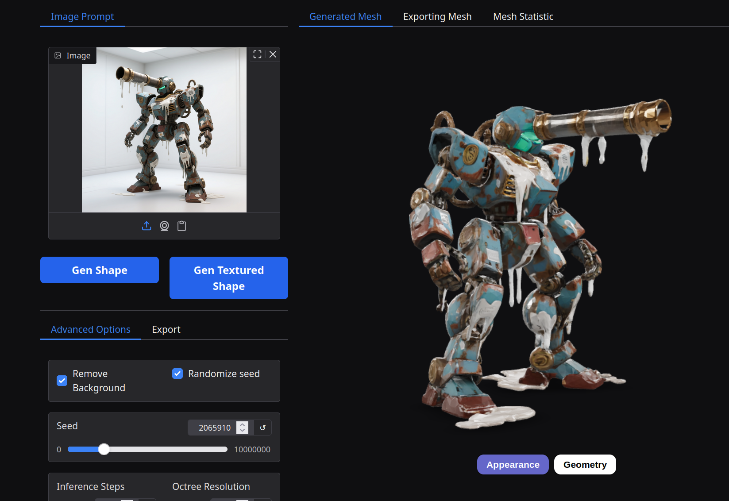Image resolution: width=729 pixels, height=501 pixels.
Task: Click the Inference Steps label
Action: (91, 486)
